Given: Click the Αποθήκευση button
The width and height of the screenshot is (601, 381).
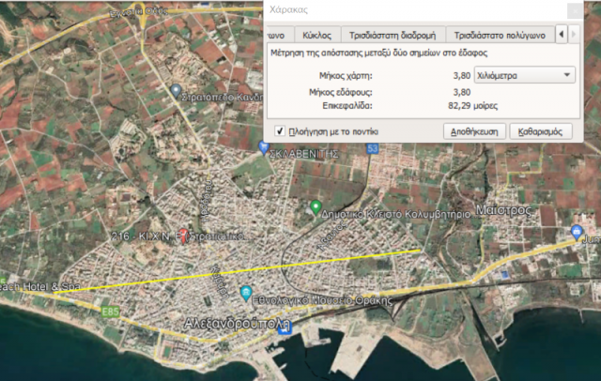Looking at the screenshot, I should pos(474,131).
